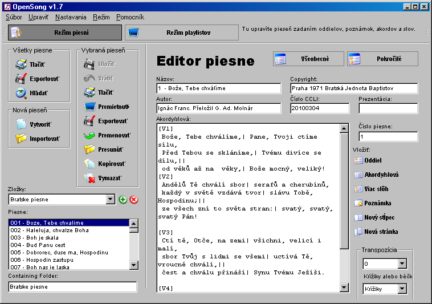Select song 007 - Boh nas je laska
Viewport: 432px width, 304px height.
pos(69,267)
